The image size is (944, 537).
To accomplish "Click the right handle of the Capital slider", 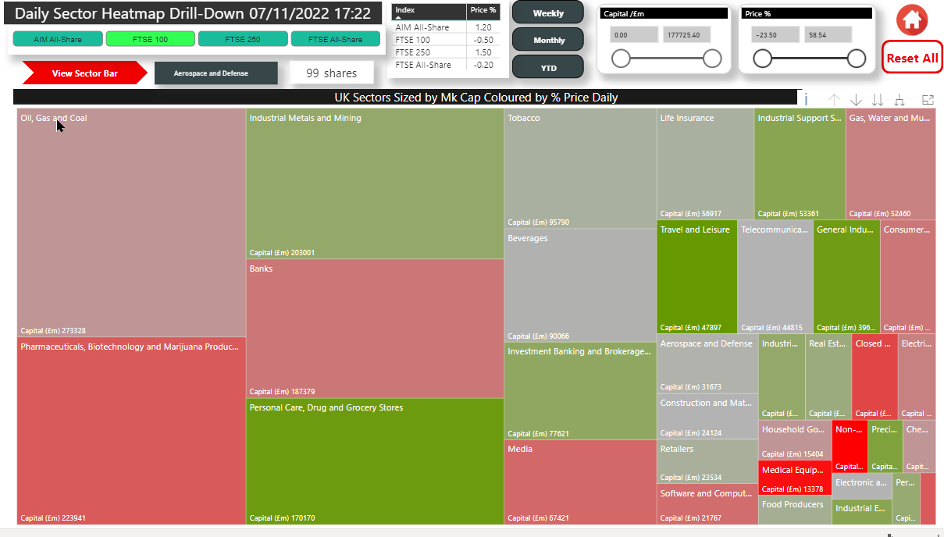I will [x=711, y=59].
